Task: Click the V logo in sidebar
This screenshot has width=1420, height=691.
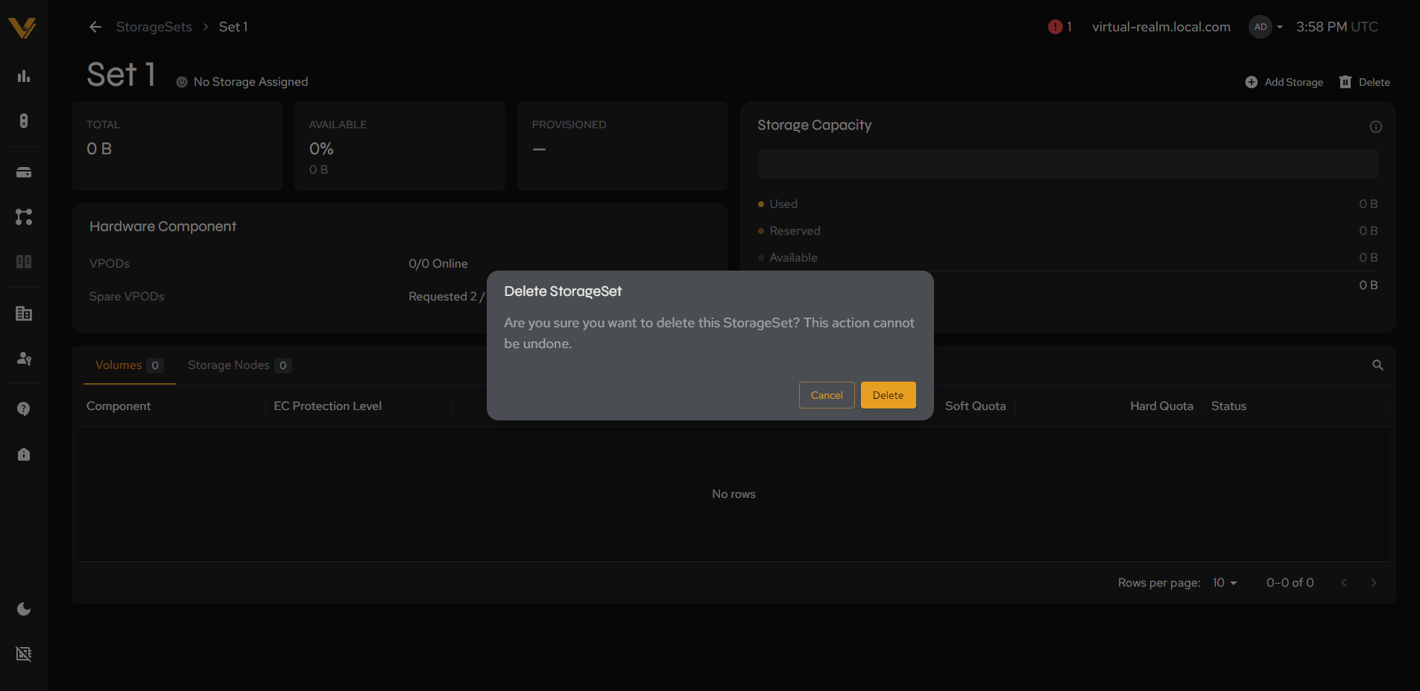Action: click(x=22, y=28)
